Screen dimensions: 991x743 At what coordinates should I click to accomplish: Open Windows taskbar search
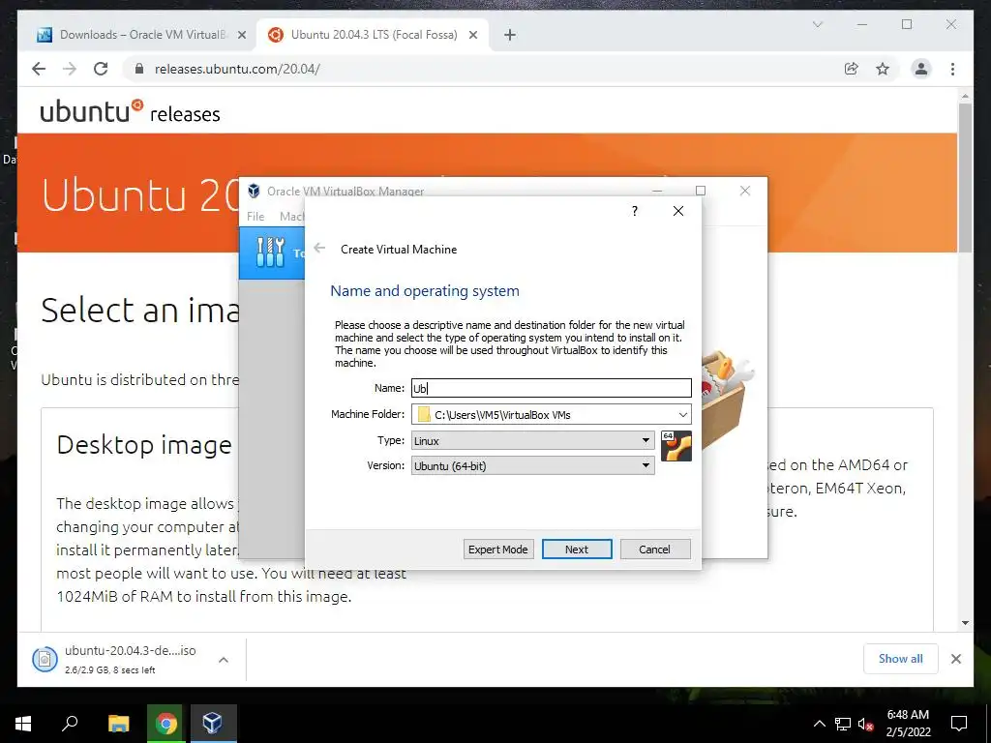pos(70,724)
